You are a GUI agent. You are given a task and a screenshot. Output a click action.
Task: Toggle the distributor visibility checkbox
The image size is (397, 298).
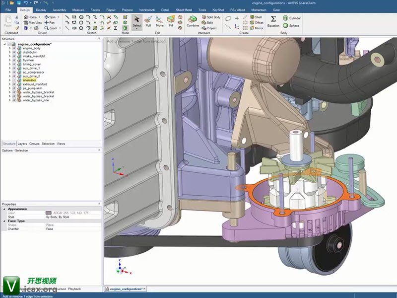tap(14, 52)
